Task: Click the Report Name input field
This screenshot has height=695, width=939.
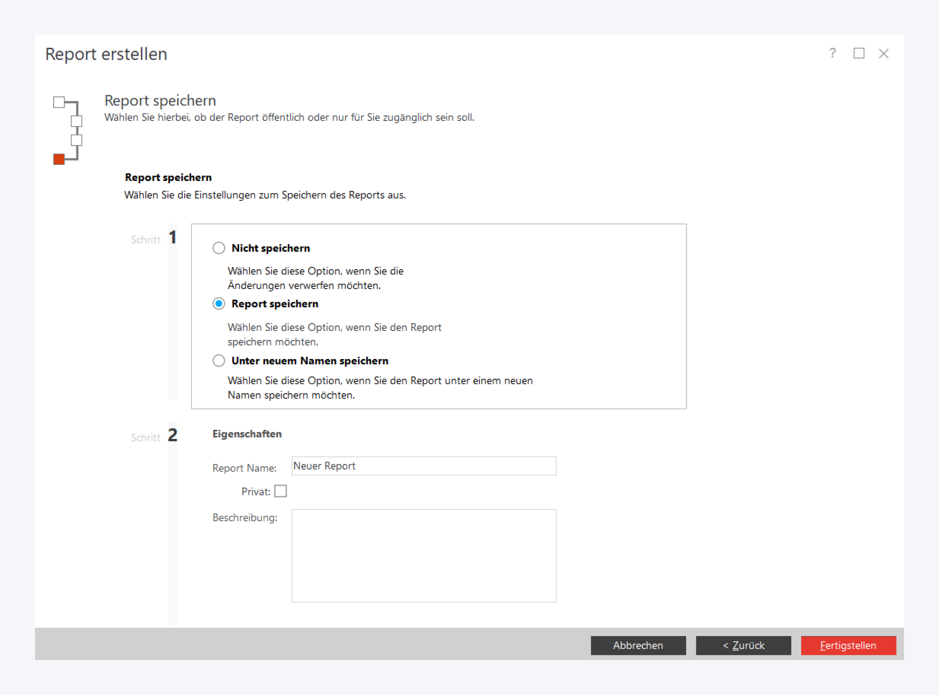Action: pyautogui.click(x=423, y=466)
